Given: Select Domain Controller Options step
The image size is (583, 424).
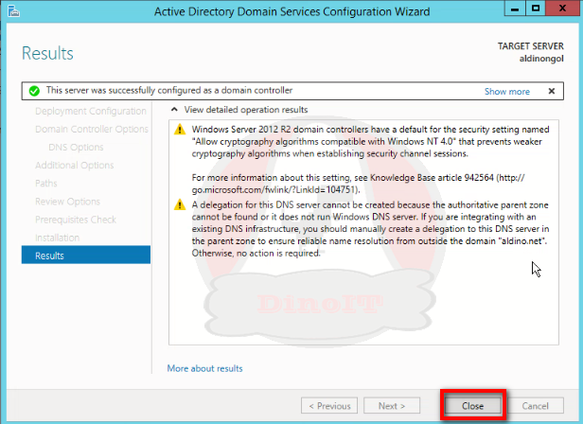Looking at the screenshot, I should pyautogui.click(x=92, y=129).
